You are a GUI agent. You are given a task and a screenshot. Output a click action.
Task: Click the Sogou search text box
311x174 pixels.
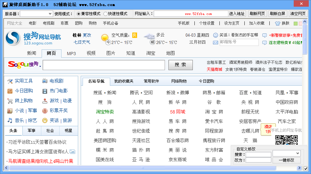point(104,65)
